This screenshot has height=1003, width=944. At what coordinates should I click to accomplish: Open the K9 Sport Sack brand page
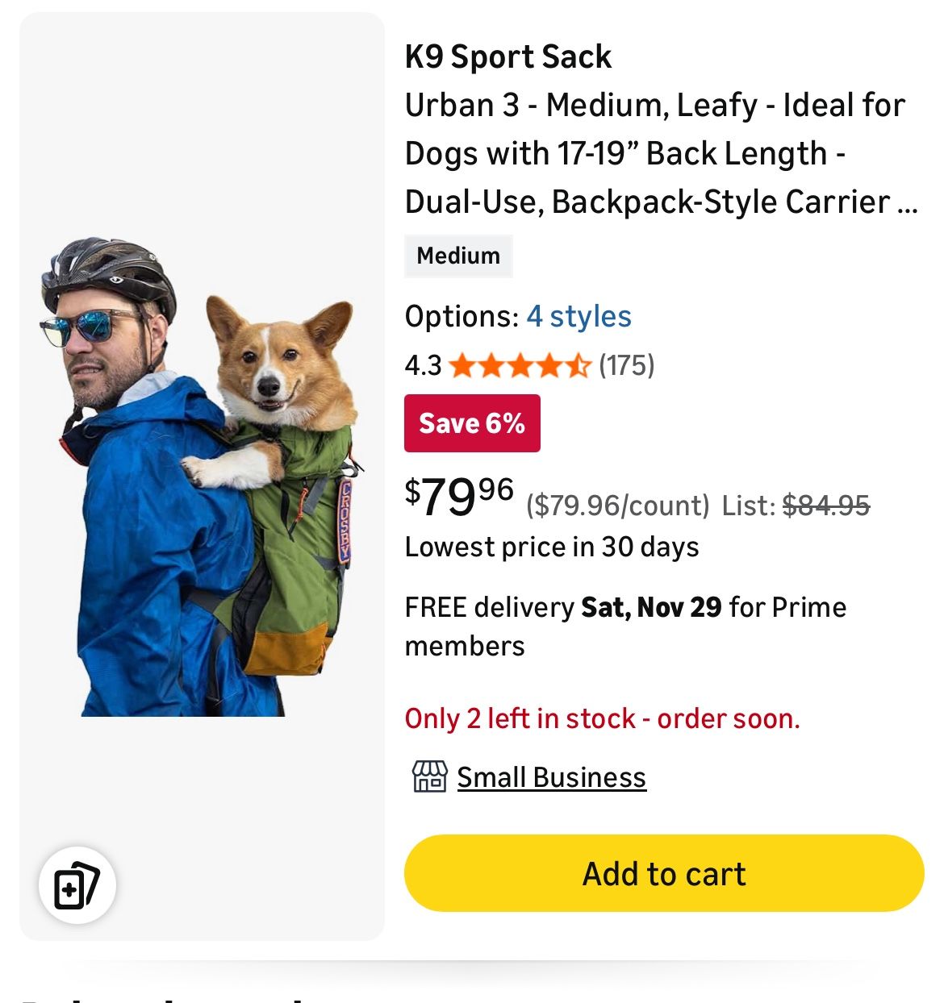[508, 56]
